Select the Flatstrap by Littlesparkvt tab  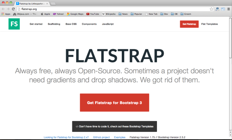tap(32, 3)
